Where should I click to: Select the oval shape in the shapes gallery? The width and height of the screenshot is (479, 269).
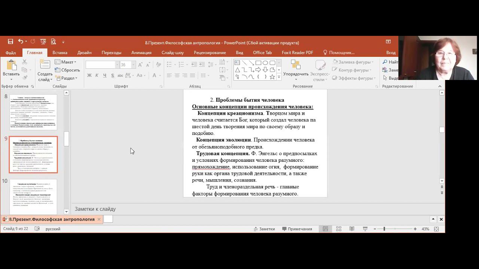coord(265,63)
